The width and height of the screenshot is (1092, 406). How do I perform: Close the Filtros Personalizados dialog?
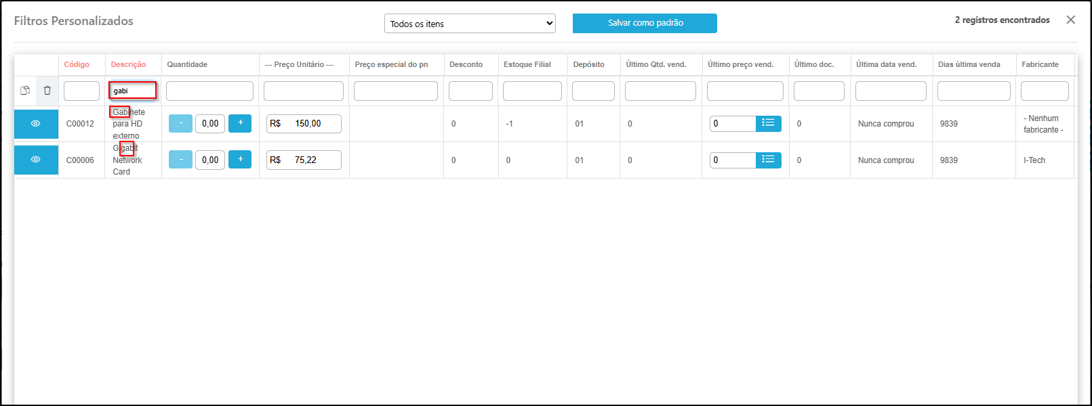[1070, 20]
